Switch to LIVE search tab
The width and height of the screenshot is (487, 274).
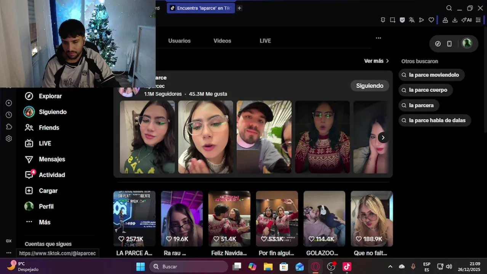click(x=265, y=41)
